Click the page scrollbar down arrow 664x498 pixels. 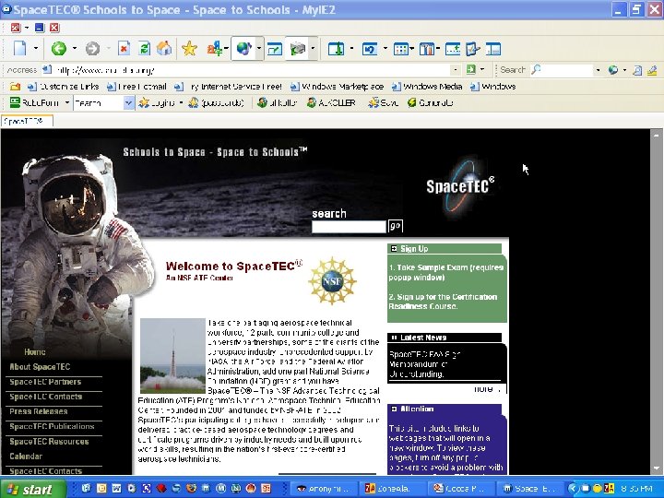656,468
